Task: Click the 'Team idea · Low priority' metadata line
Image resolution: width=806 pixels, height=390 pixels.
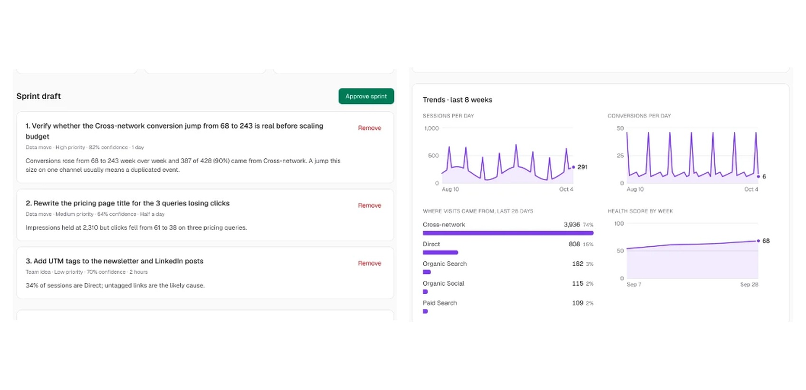Action: tap(86, 272)
